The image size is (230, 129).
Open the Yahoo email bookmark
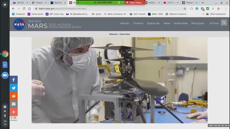35,14
